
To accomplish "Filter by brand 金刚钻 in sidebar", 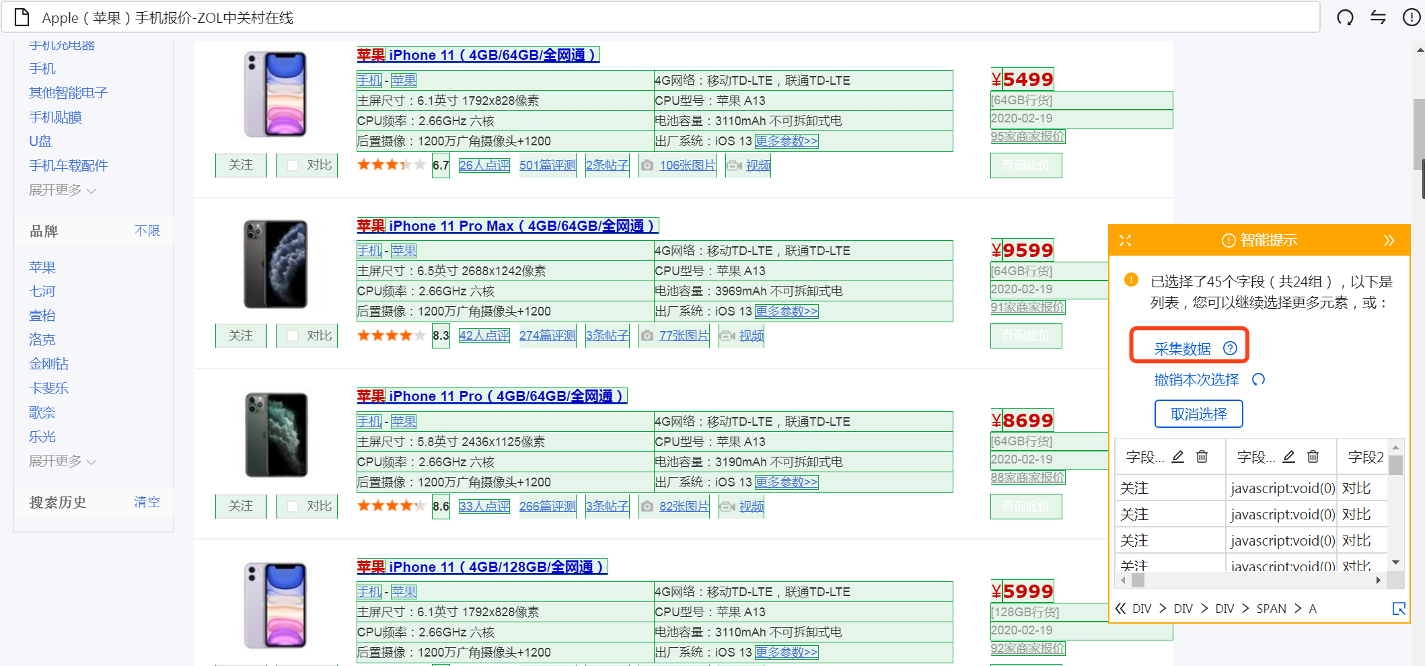I will click(x=48, y=364).
